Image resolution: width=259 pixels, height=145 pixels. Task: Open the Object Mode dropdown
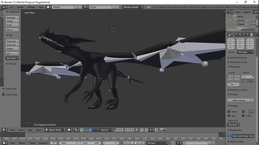click(55, 130)
